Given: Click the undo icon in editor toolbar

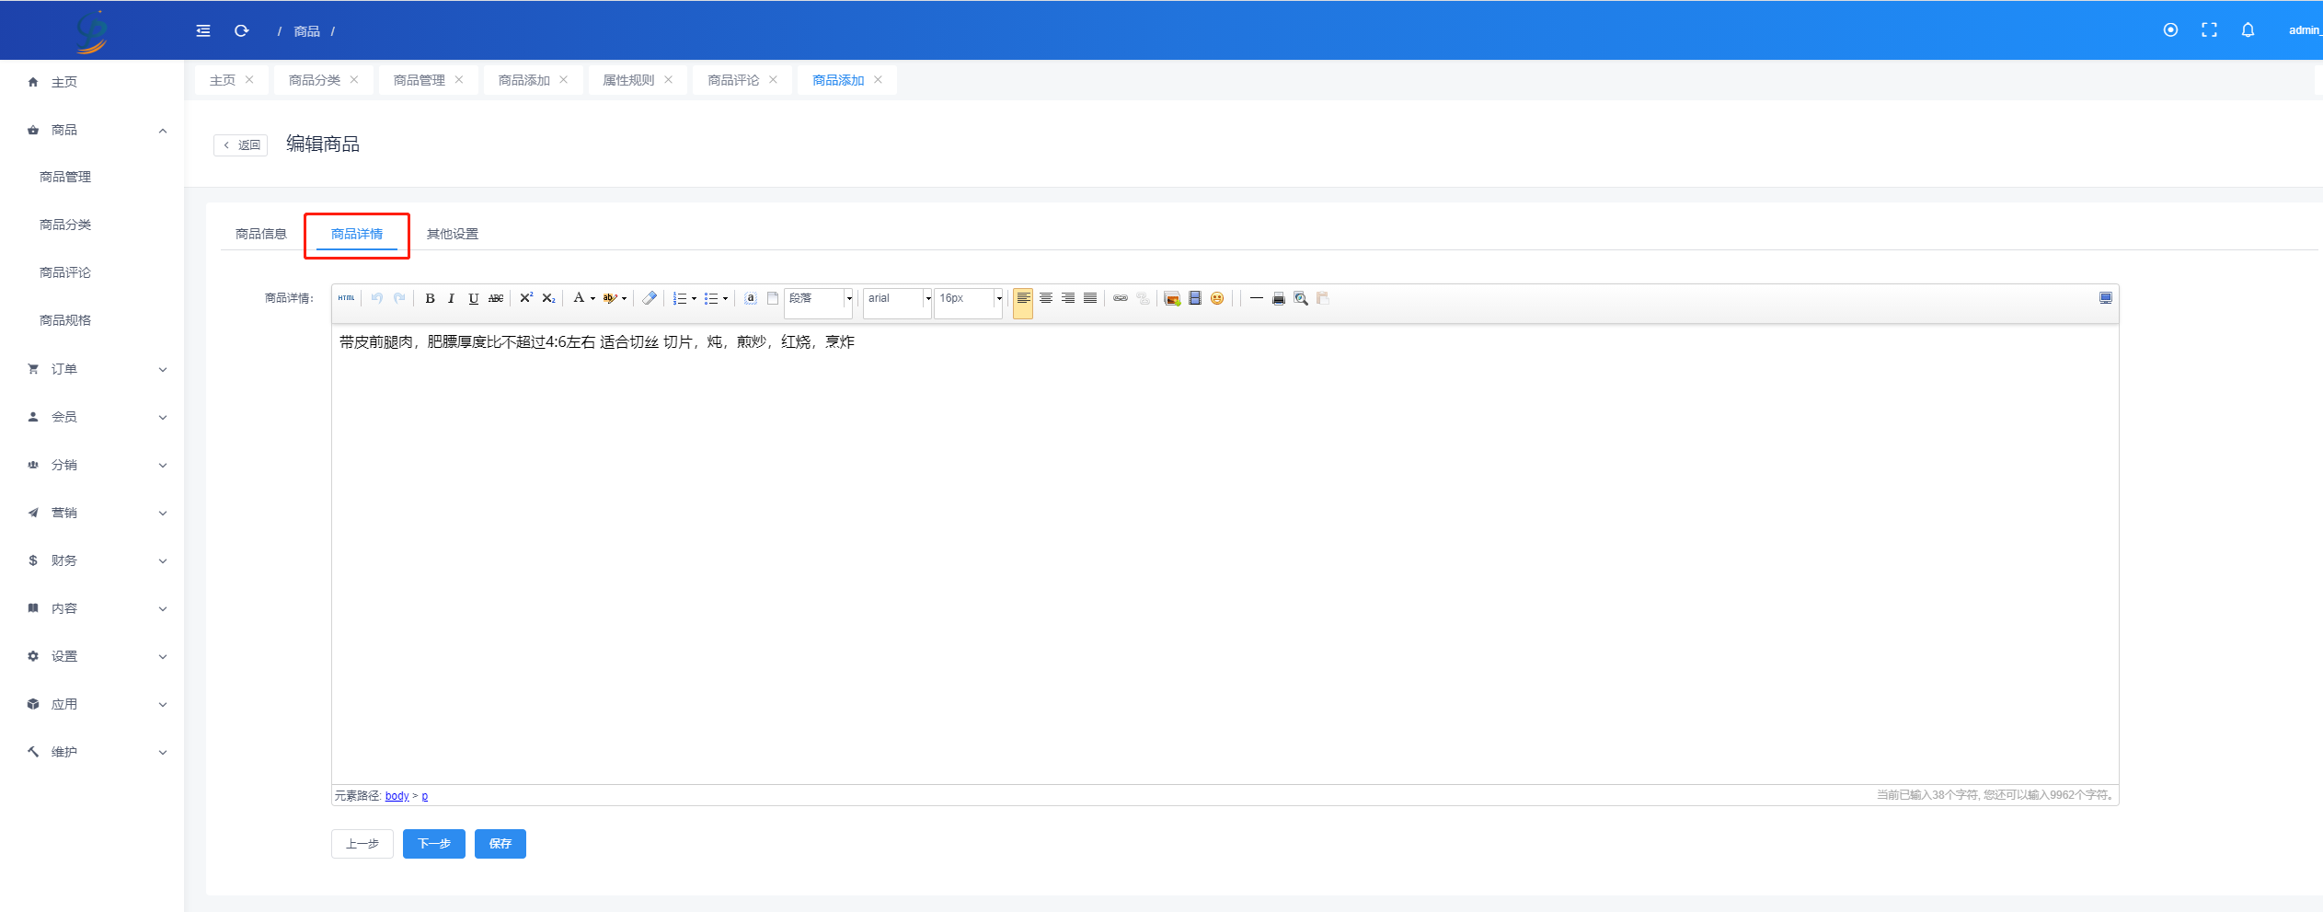Looking at the screenshot, I should coord(377,298).
